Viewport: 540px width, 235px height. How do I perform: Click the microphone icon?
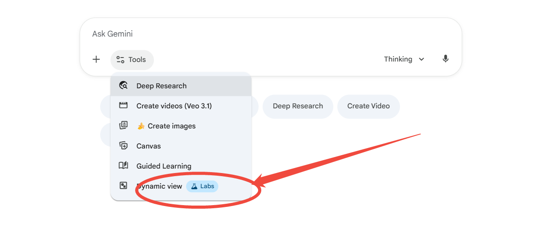445,59
